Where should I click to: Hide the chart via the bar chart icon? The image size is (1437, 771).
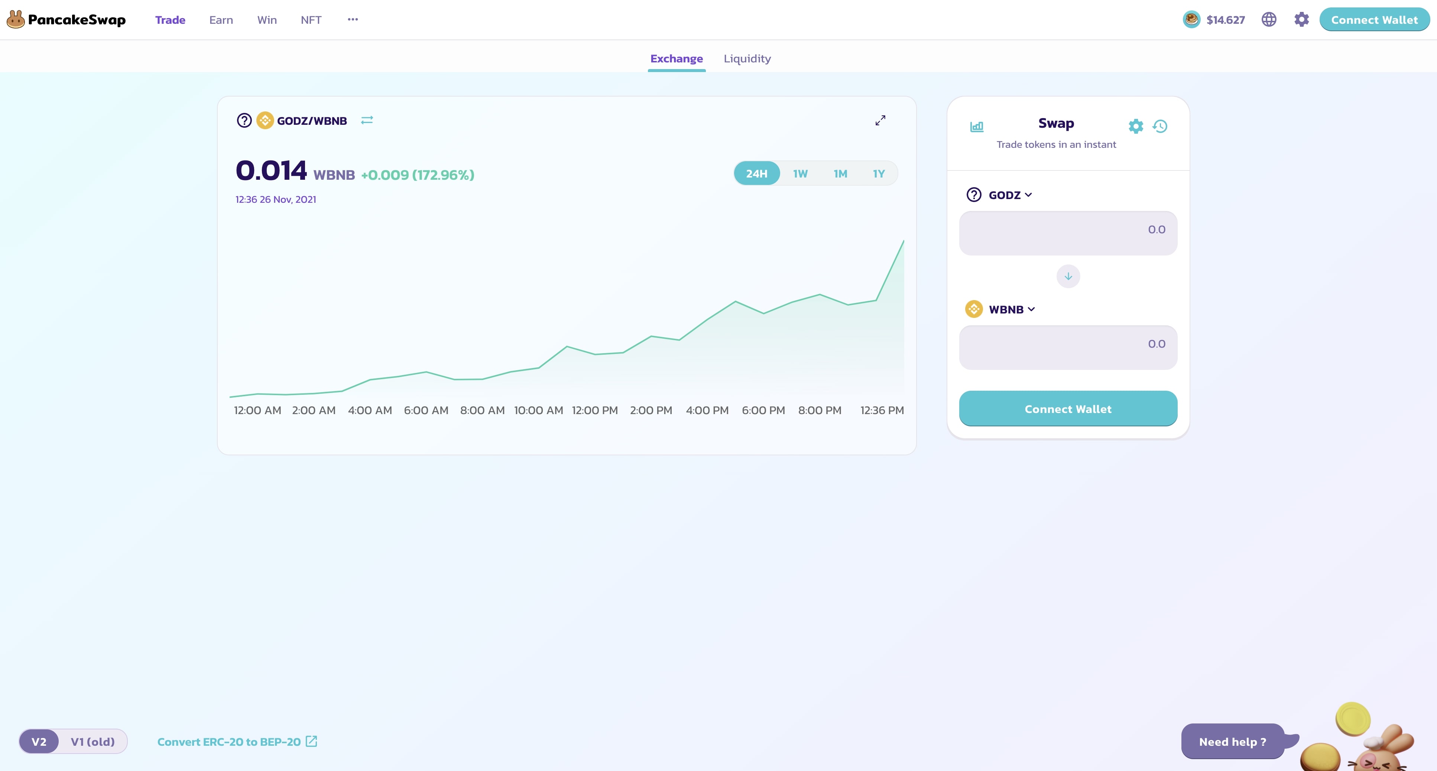976,127
